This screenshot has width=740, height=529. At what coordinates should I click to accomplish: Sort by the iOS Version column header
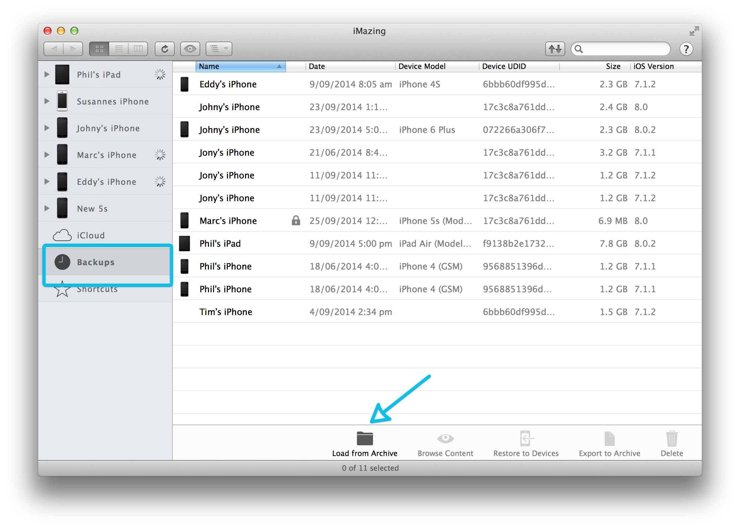(x=666, y=66)
